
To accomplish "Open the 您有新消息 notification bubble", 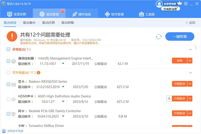I will pos(171,9).
